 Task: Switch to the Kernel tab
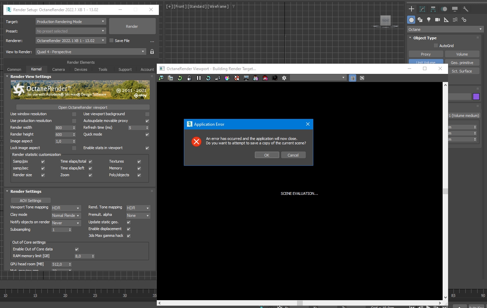pos(36,69)
